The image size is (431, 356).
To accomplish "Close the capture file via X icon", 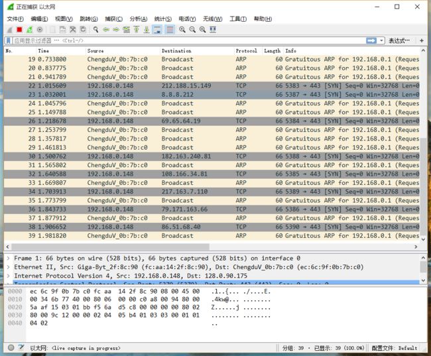I will (72, 30).
